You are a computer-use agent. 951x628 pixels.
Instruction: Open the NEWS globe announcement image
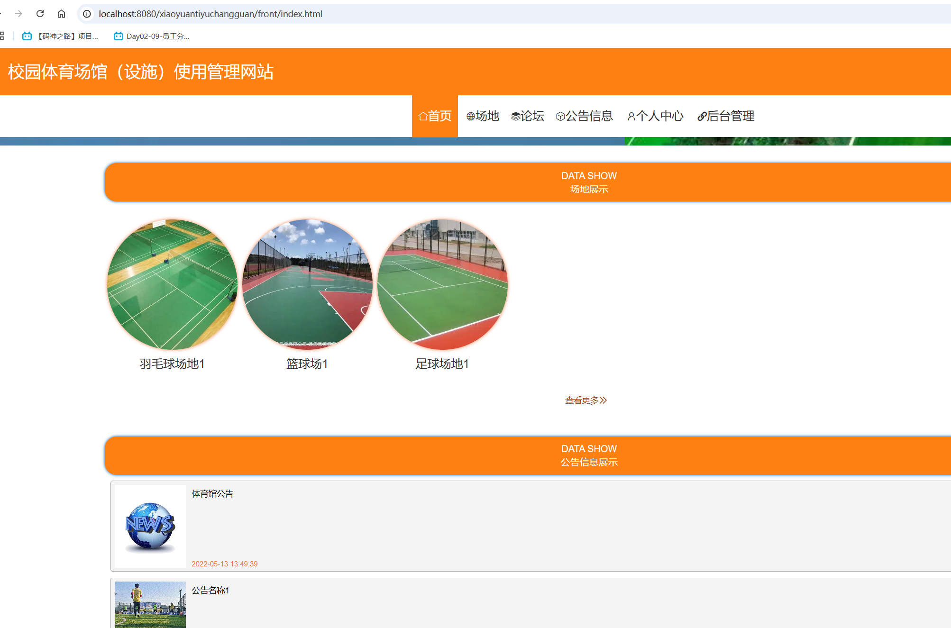(150, 526)
